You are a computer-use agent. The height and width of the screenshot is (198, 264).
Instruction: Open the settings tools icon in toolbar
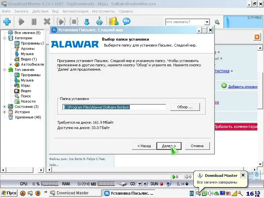click(x=114, y=21)
